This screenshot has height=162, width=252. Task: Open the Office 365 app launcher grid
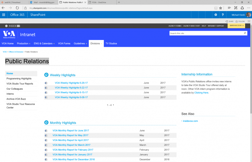pos(4,15)
